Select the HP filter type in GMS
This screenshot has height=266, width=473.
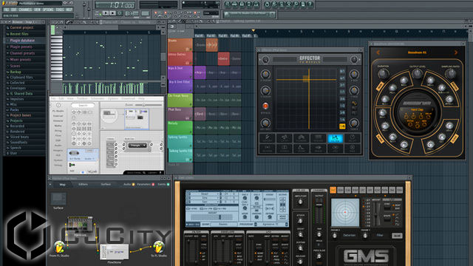point(201,259)
